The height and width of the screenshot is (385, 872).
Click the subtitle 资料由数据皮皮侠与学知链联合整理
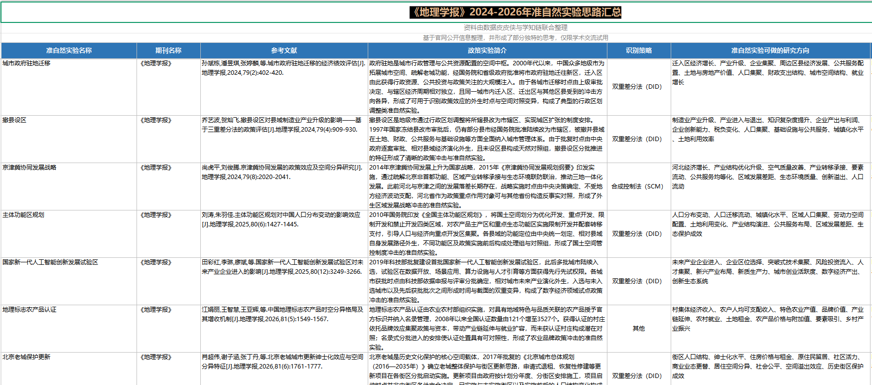tap(515, 27)
